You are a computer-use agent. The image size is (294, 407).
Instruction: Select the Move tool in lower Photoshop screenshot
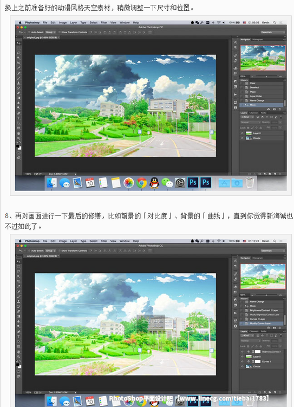click(x=18, y=262)
